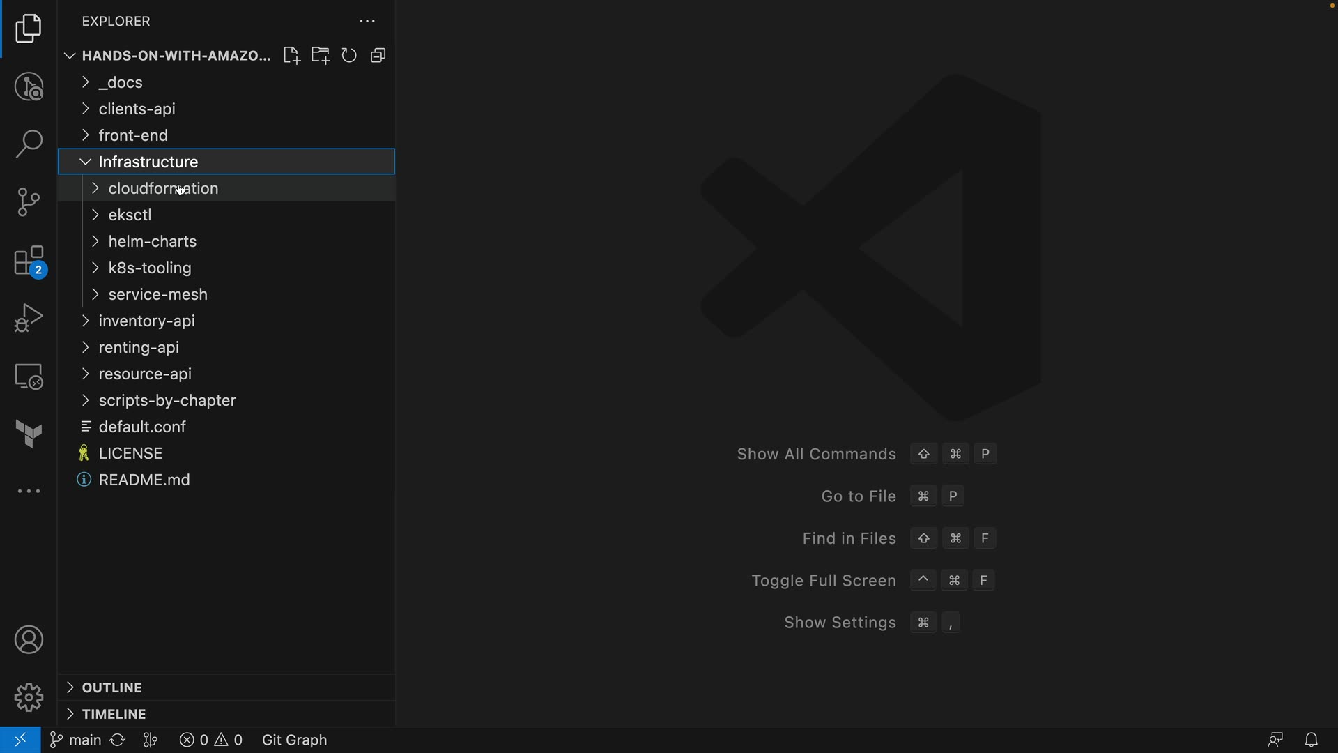The width and height of the screenshot is (1338, 753).
Task: Expand the OUTLINE section
Action: click(111, 687)
